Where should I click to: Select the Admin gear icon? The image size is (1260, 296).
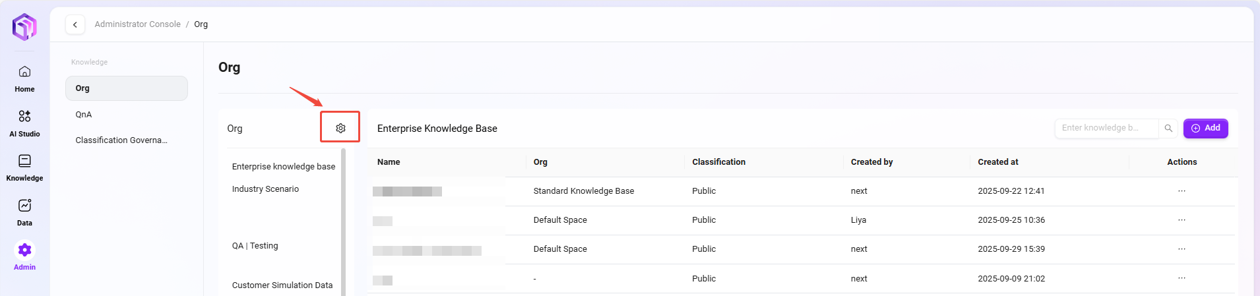click(x=24, y=251)
